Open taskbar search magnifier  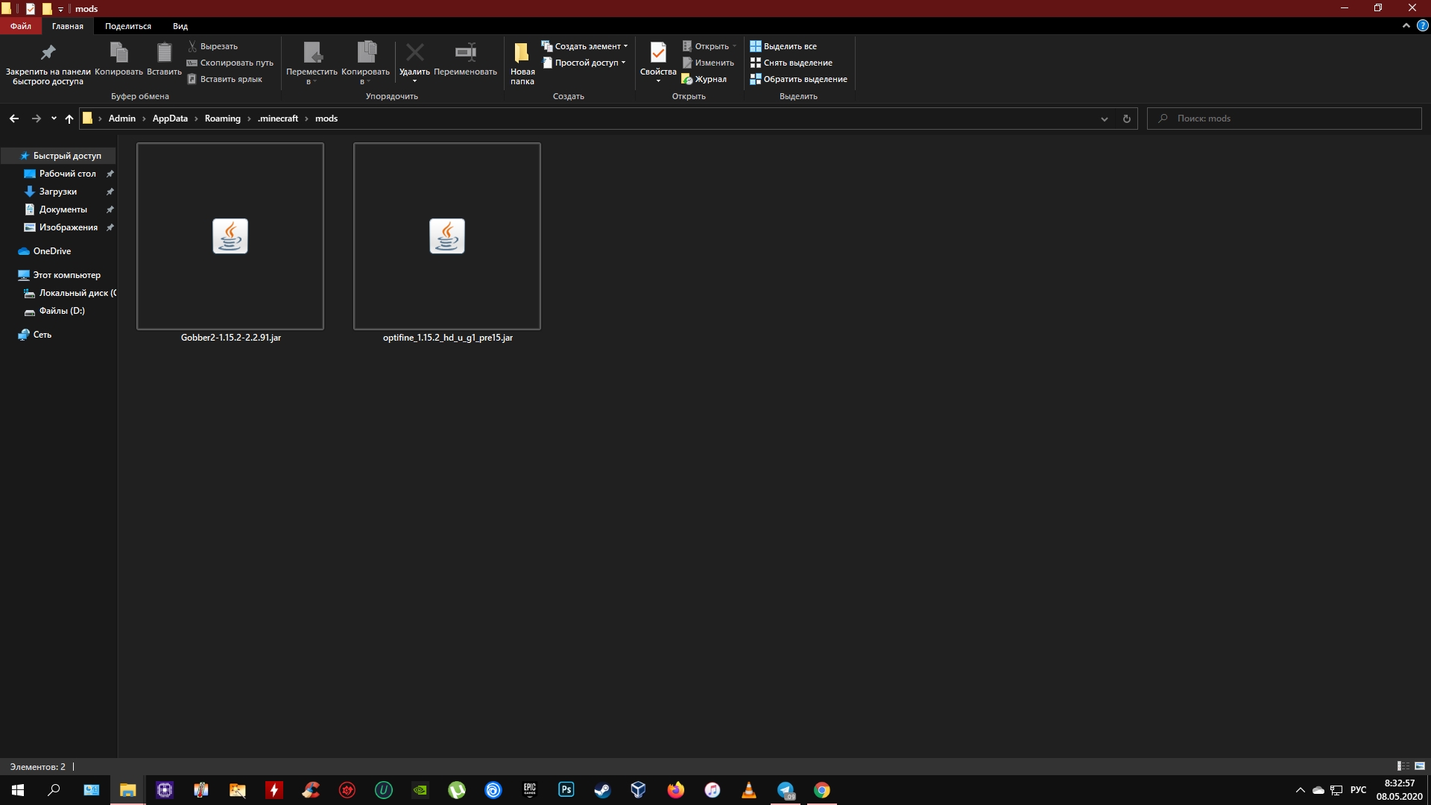pyautogui.click(x=54, y=790)
